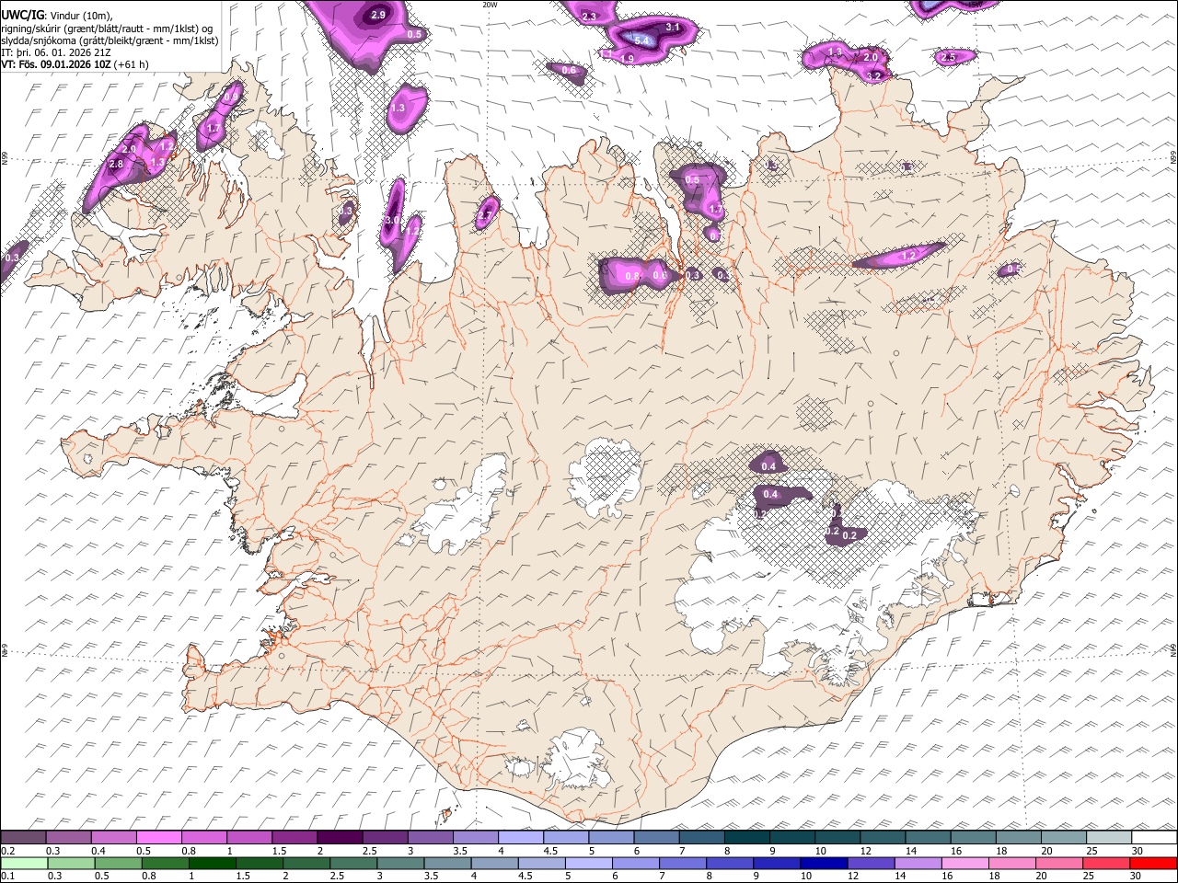Click the 2.7 precipitation value label

click(485, 217)
